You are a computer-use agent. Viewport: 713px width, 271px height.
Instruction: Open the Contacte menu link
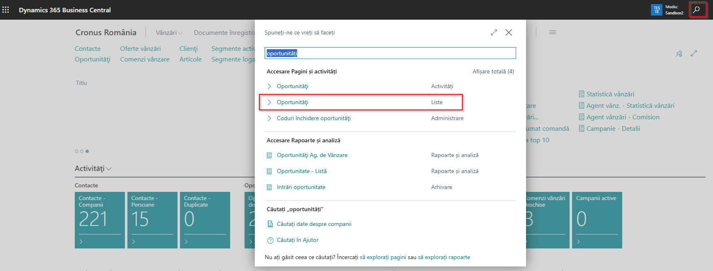click(x=88, y=49)
